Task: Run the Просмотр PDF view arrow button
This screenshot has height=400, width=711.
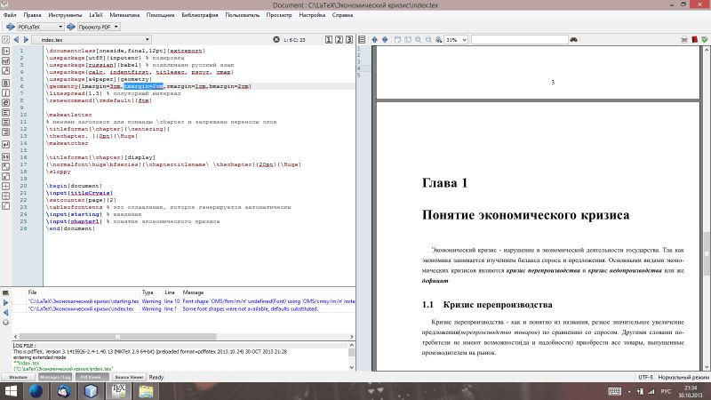Action: 71,27
